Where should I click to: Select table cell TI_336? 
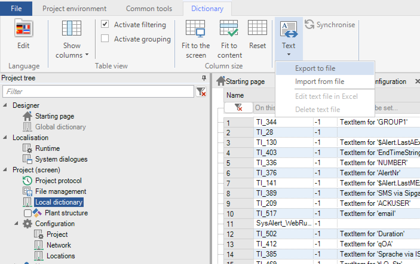pyautogui.click(x=283, y=163)
